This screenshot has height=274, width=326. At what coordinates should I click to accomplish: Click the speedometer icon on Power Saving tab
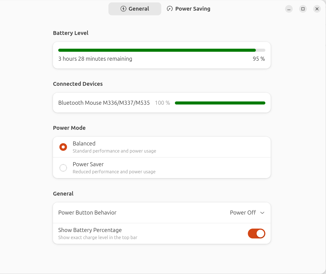[x=170, y=9]
